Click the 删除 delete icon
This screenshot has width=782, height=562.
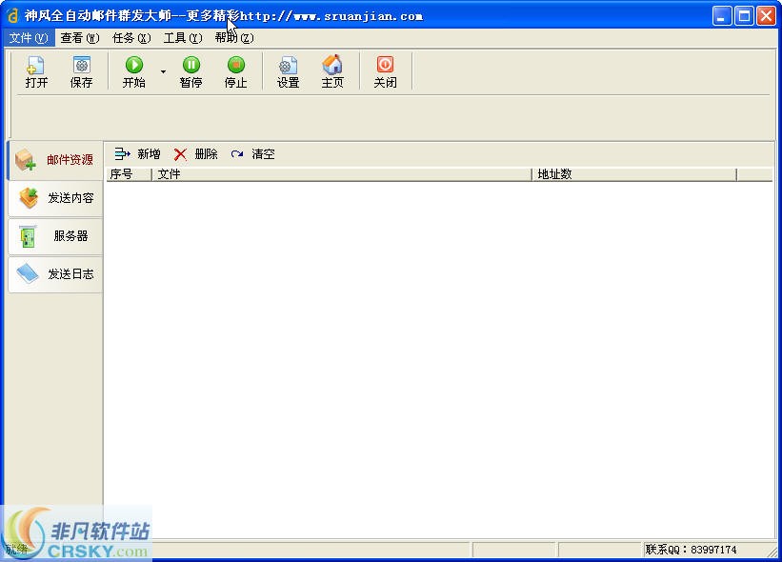(197, 153)
